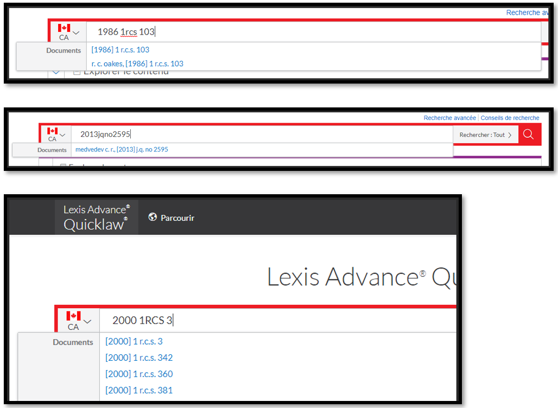Open the CA flag dropdown beside '2000 1RCS 3'
The image size is (558, 408).
pyautogui.click(x=78, y=321)
